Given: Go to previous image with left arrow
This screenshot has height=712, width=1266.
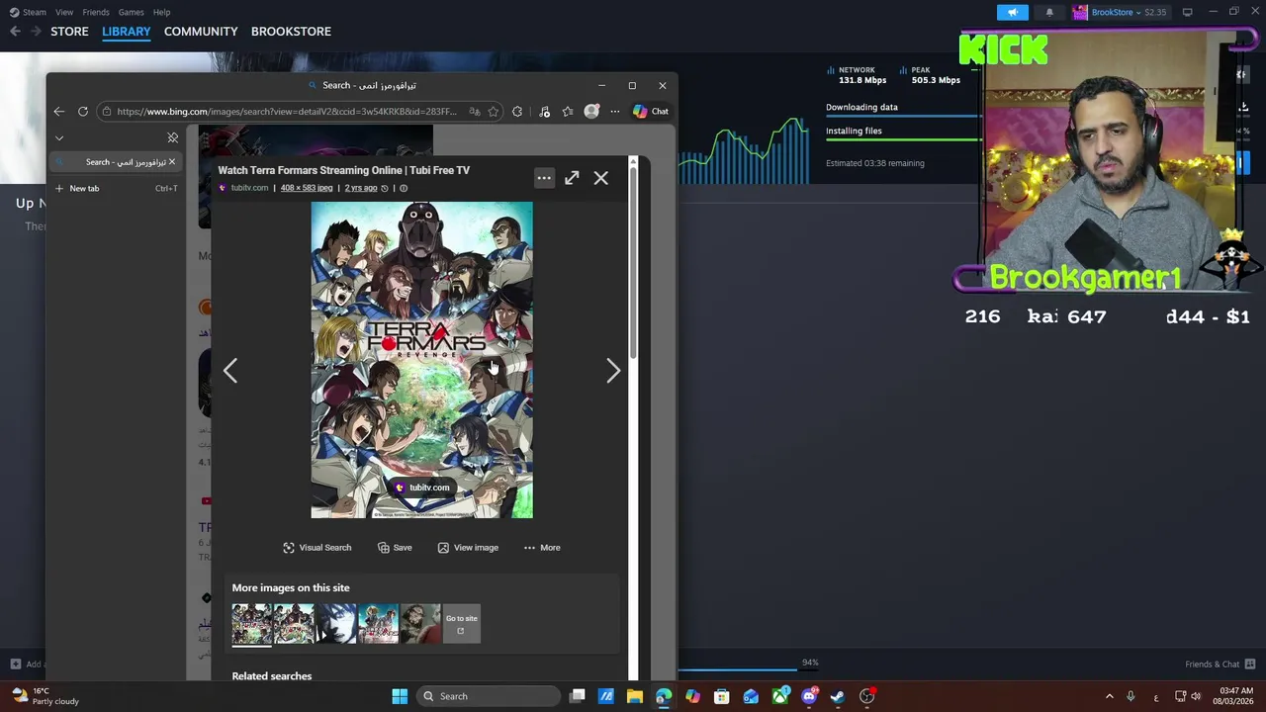Looking at the screenshot, I should tap(230, 371).
